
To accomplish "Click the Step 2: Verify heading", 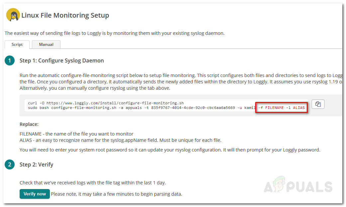I will (x=37, y=164).
